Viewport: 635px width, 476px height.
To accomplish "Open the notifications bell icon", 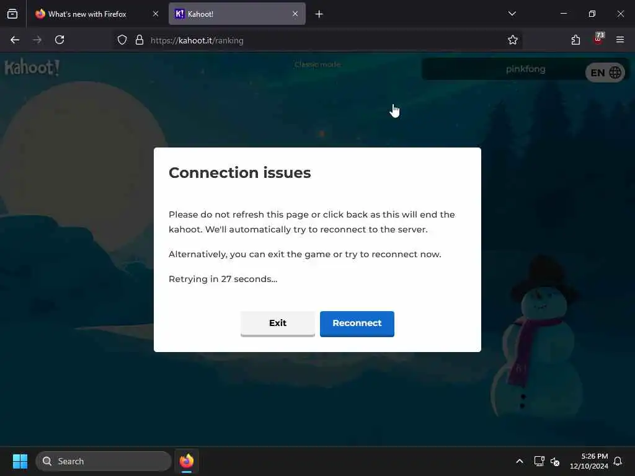I will click(x=618, y=461).
